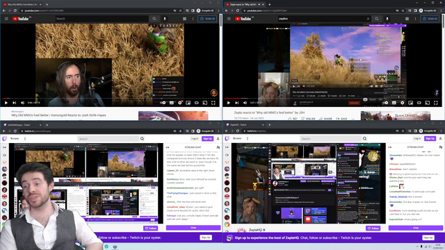Seek on the Zepla video progress bar
Image resolution: width=445 pixels, height=250 pixels.
332,99
